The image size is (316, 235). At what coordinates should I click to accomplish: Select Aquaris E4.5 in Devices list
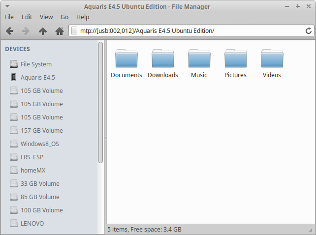(x=38, y=78)
